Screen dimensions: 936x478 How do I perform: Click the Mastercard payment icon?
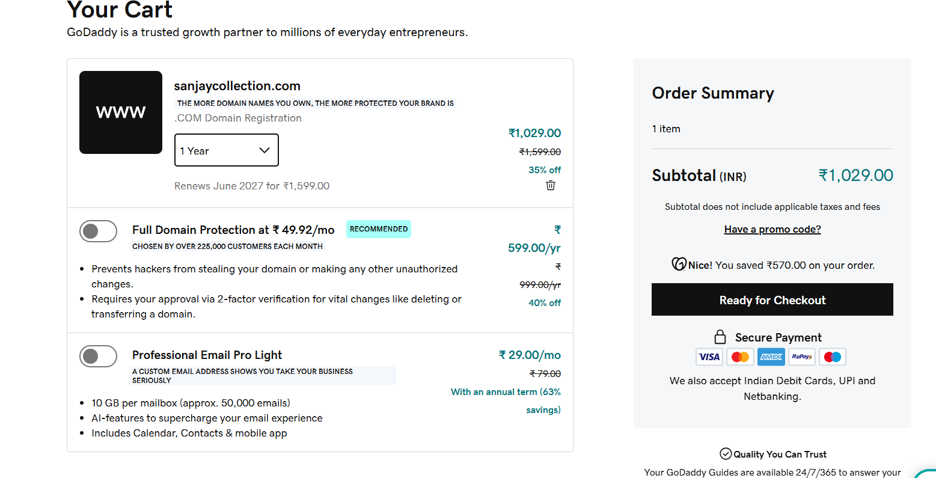click(x=740, y=357)
